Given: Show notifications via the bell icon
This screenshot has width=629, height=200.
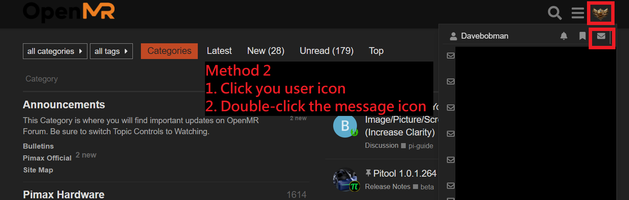Looking at the screenshot, I should 564,36.
